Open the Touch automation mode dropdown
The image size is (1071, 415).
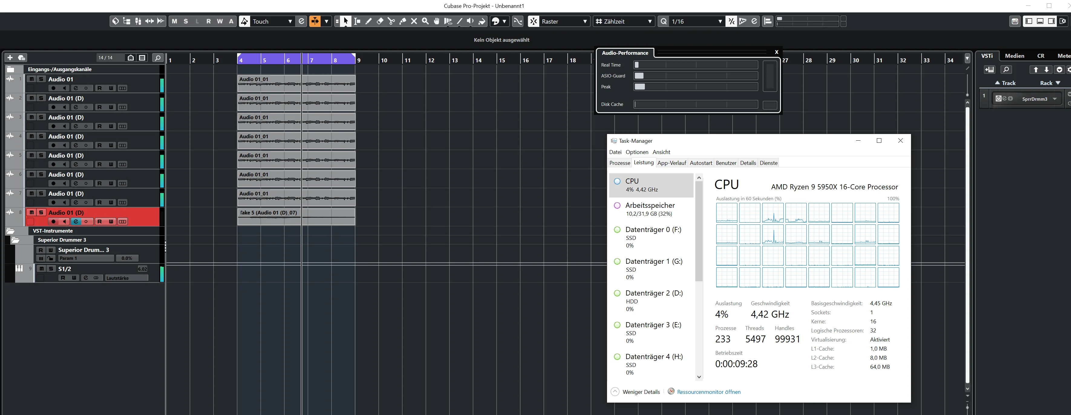pyautogui.click(x=273, y=21)
